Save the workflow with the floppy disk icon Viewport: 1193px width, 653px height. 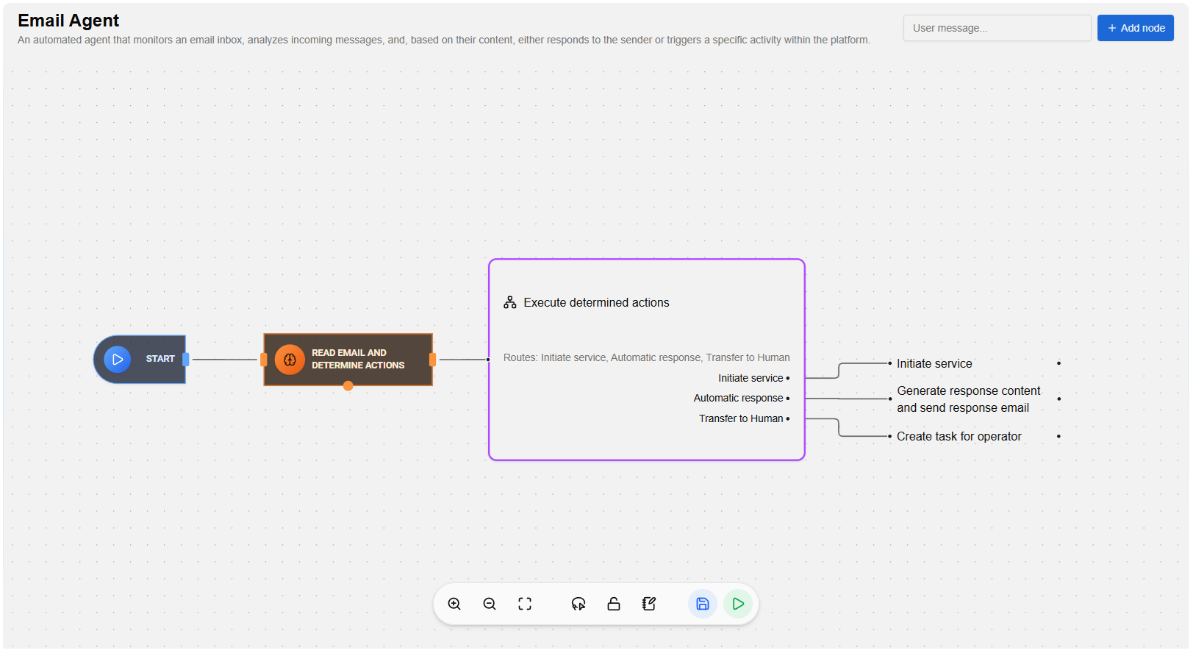pos(703,604)
